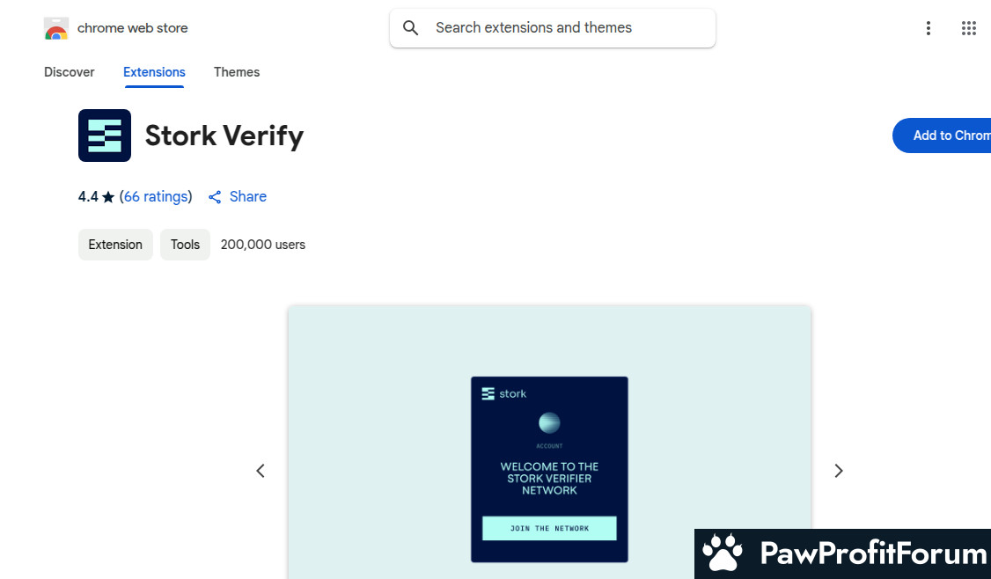Click the Chrome Web Store rainbow logo
This screenshot has width=991, height=579.
point(56,29)
